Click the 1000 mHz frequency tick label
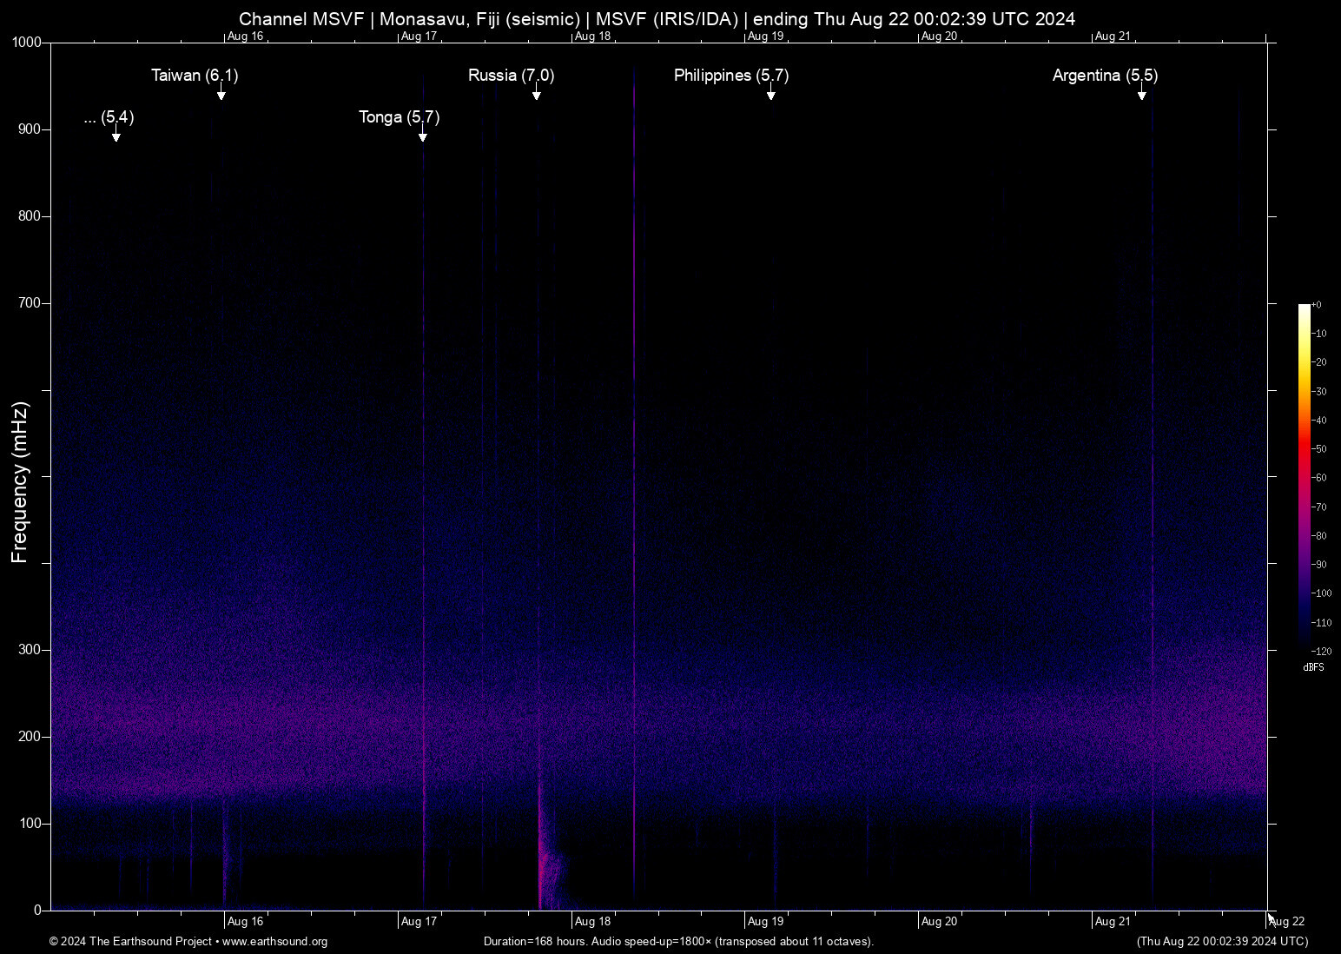The image size is (1341, 954). pos(26,41)
